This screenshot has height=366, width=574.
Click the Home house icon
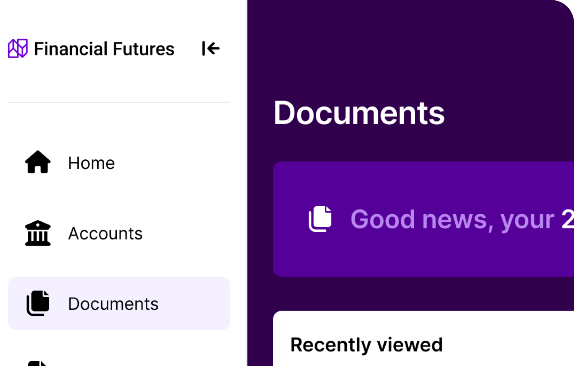[38, 162]
